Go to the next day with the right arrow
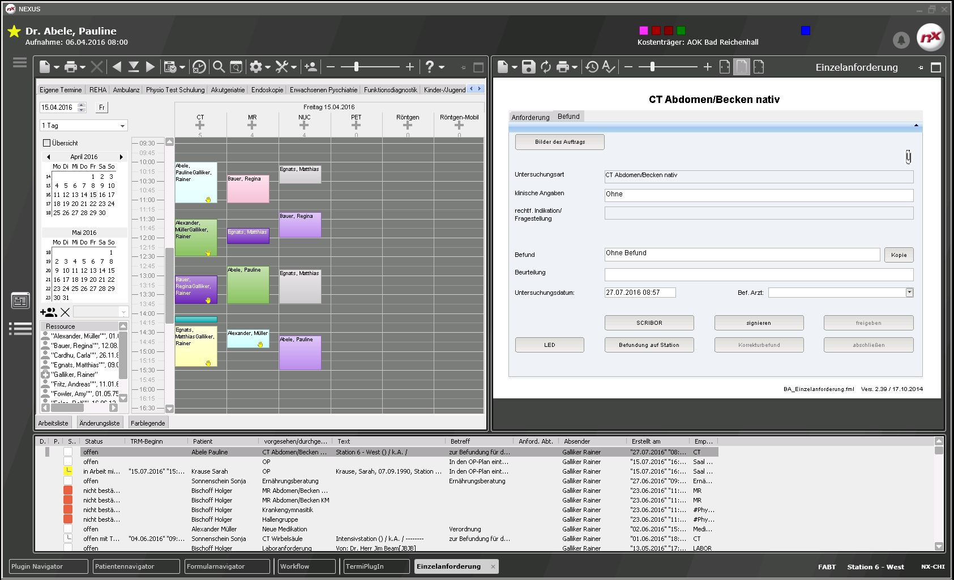The height and width of the screenshot is (580, 954). point(150,67)
